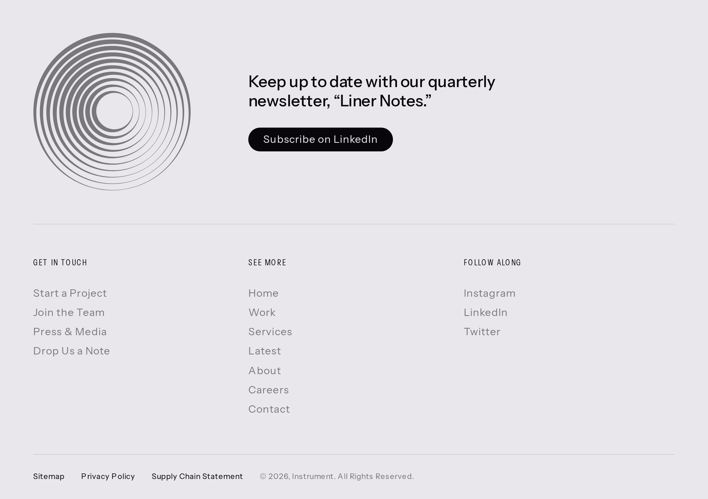Select the Drop Us a Note link

pos(72,351)
